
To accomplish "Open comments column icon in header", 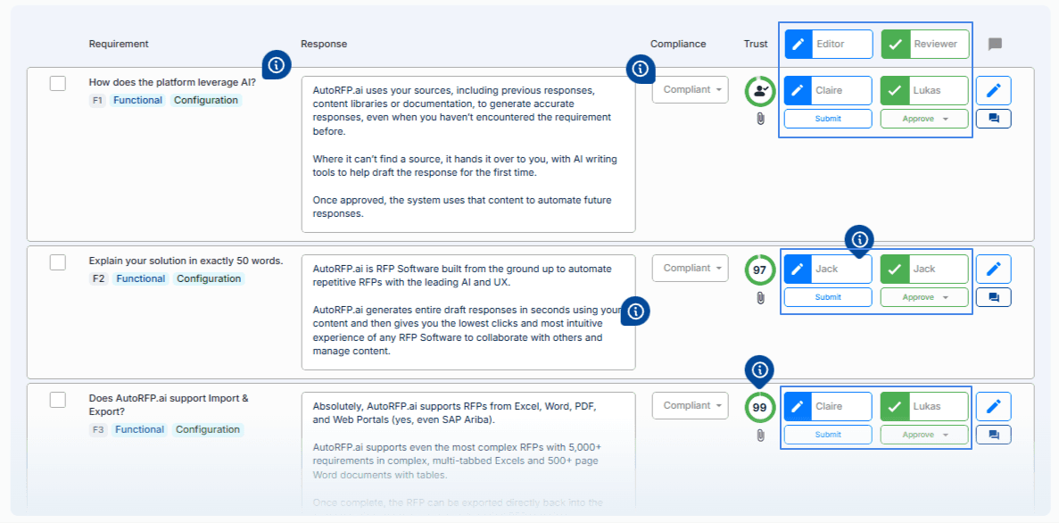I will coord(994,44).
